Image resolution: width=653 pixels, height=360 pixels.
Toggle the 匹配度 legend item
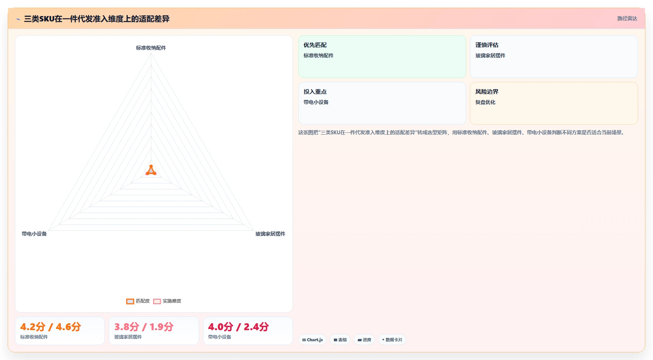[138, 301]
